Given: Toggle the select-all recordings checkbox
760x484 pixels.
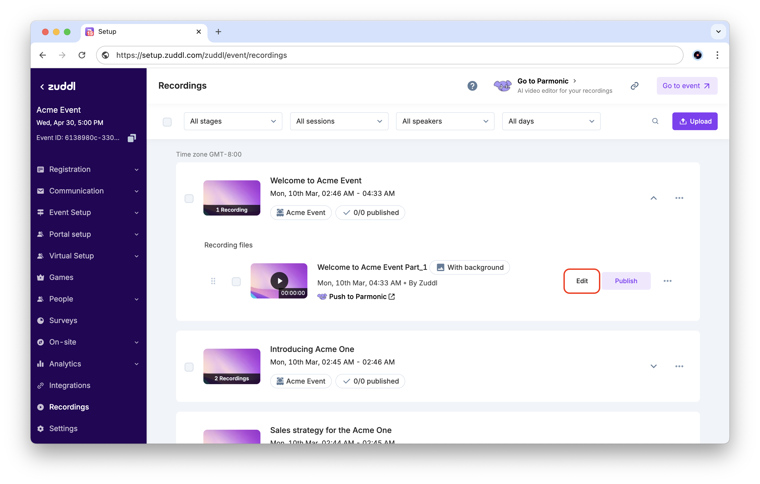Looking at the screenshot, I should (x=167, y=122).
